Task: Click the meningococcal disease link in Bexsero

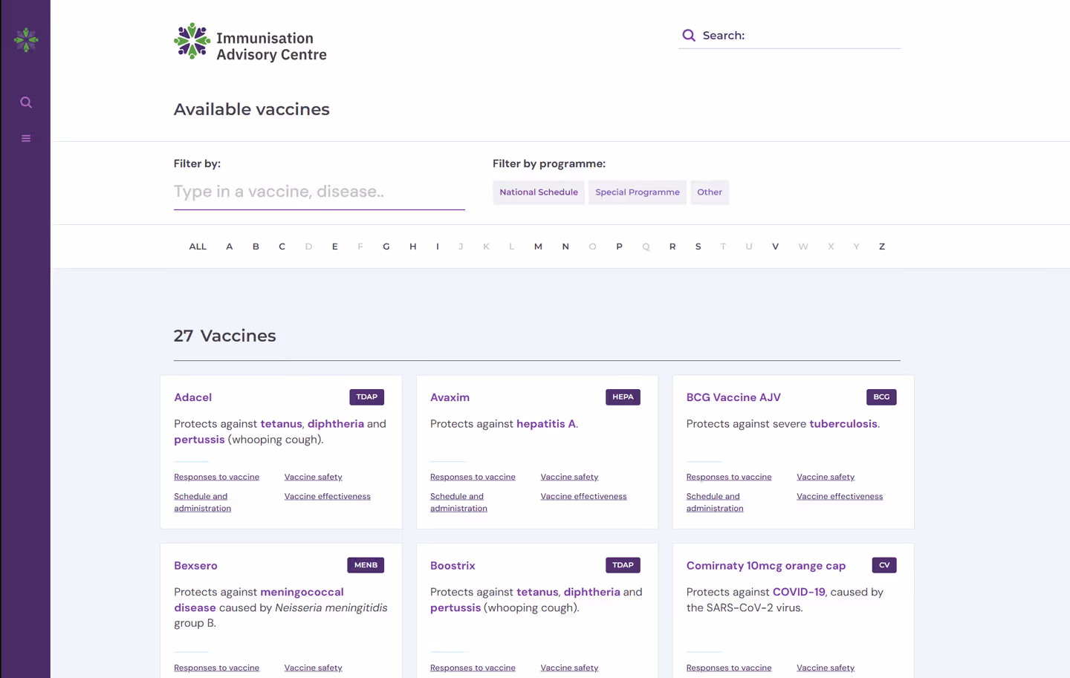Action: point(259,599)
